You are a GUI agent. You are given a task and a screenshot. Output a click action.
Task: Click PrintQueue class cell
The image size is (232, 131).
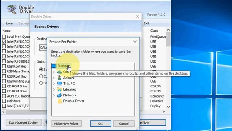(x=158, y=37)
